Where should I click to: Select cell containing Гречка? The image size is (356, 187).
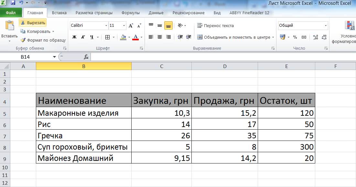point(84,135)
